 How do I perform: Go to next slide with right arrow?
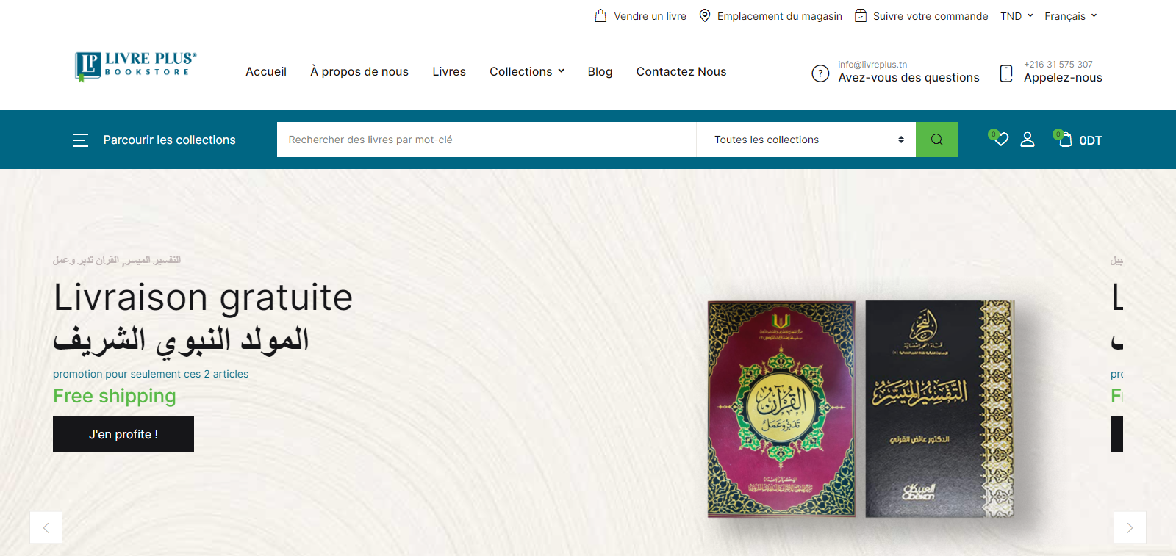tap(1130, 527)
